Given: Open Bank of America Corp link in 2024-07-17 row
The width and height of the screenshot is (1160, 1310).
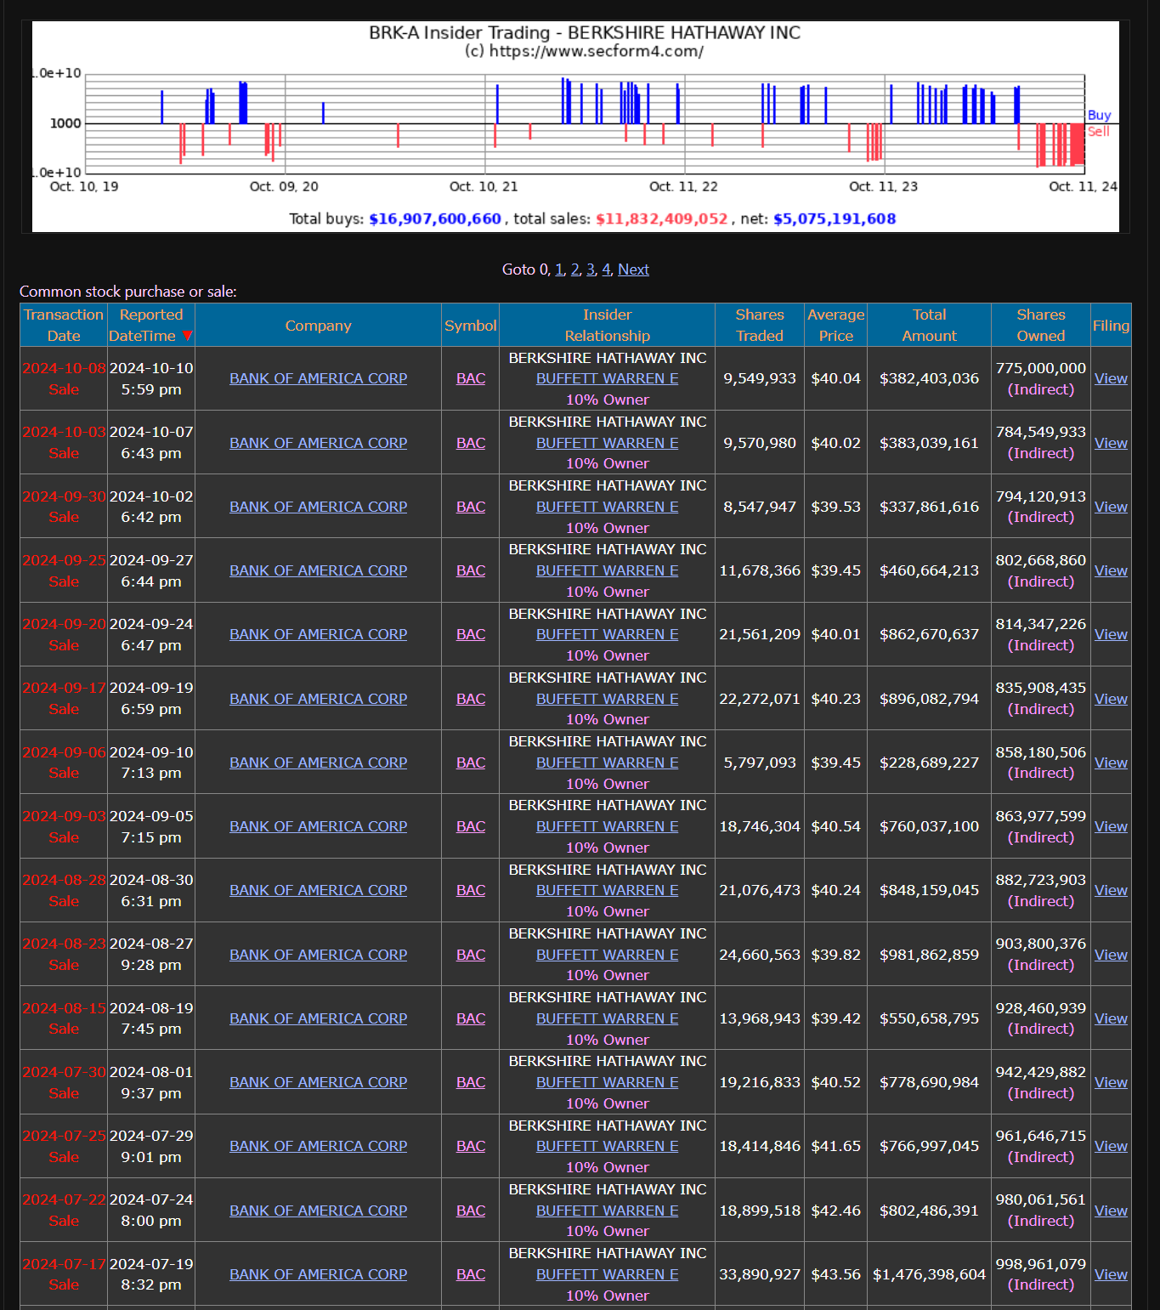Looking at the screenshot, I should coord(318,1274).
